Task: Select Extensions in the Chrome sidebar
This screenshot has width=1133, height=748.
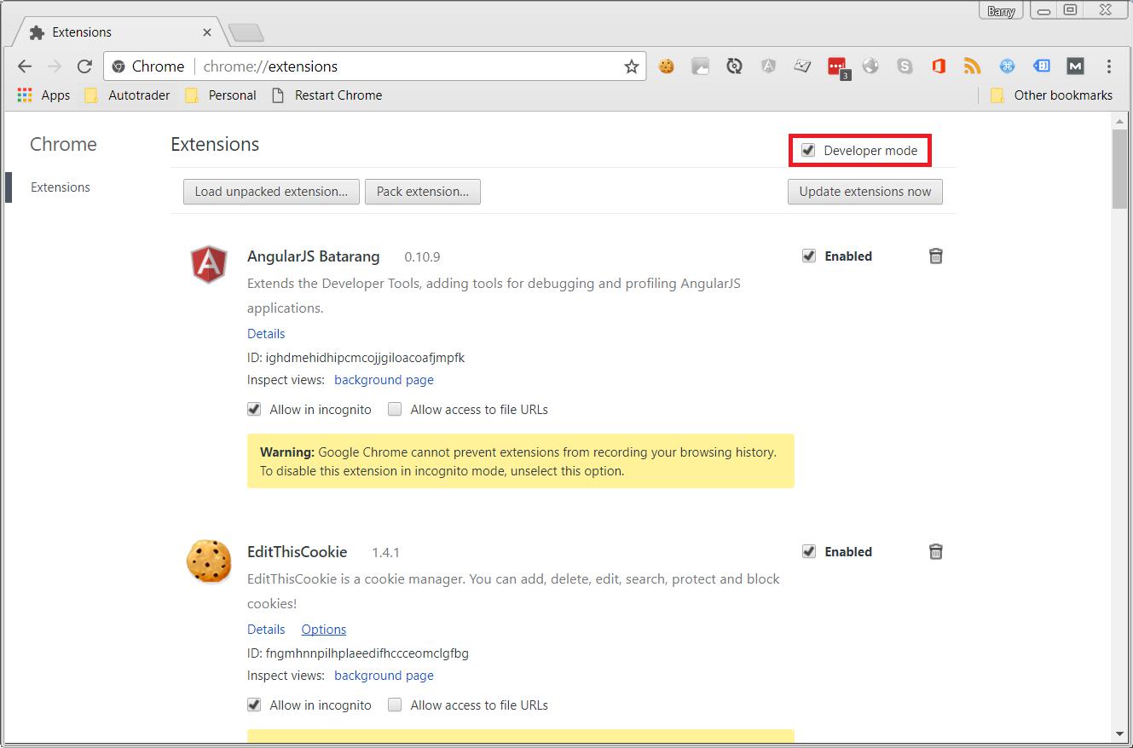Action: click(61, 187)
